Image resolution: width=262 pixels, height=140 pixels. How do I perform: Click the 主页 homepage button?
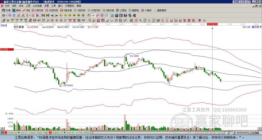tap(248, 2)
